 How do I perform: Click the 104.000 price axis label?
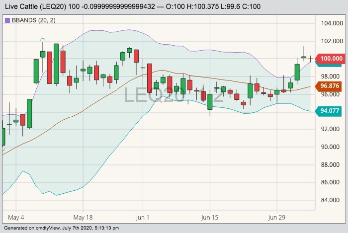coord(332,23)
